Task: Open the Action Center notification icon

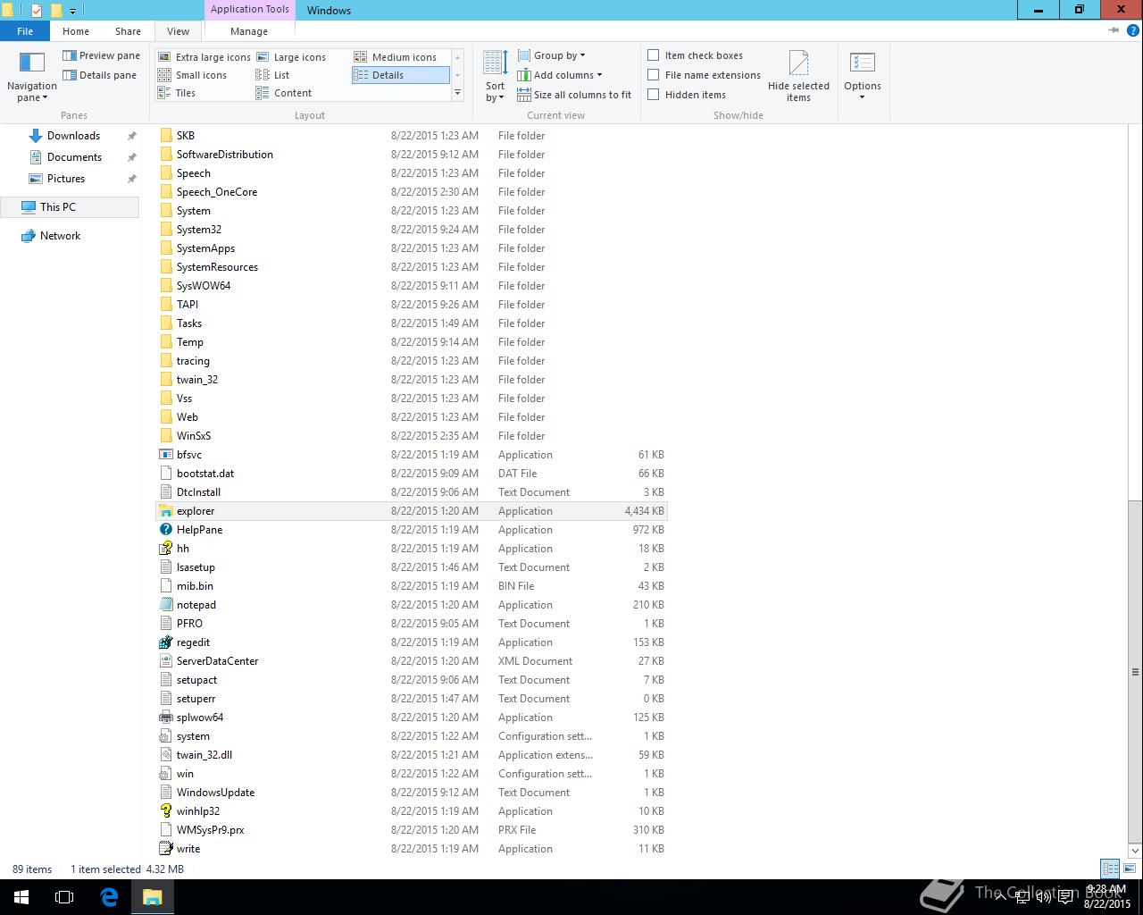Action: pyautogui.click(x=1065, y=897)
